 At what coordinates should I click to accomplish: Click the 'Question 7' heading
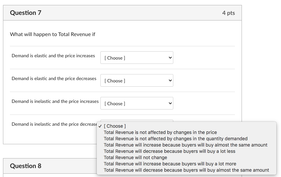[26, 13]
